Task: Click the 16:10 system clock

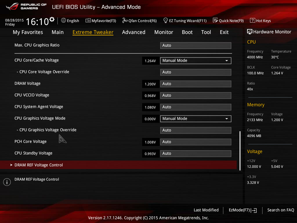Action: (37, 21)
